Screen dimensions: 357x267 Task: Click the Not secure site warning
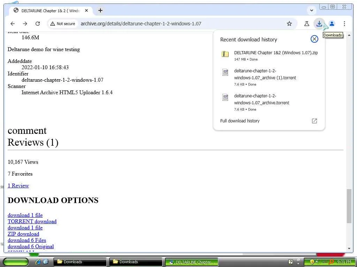click(63, 24)
